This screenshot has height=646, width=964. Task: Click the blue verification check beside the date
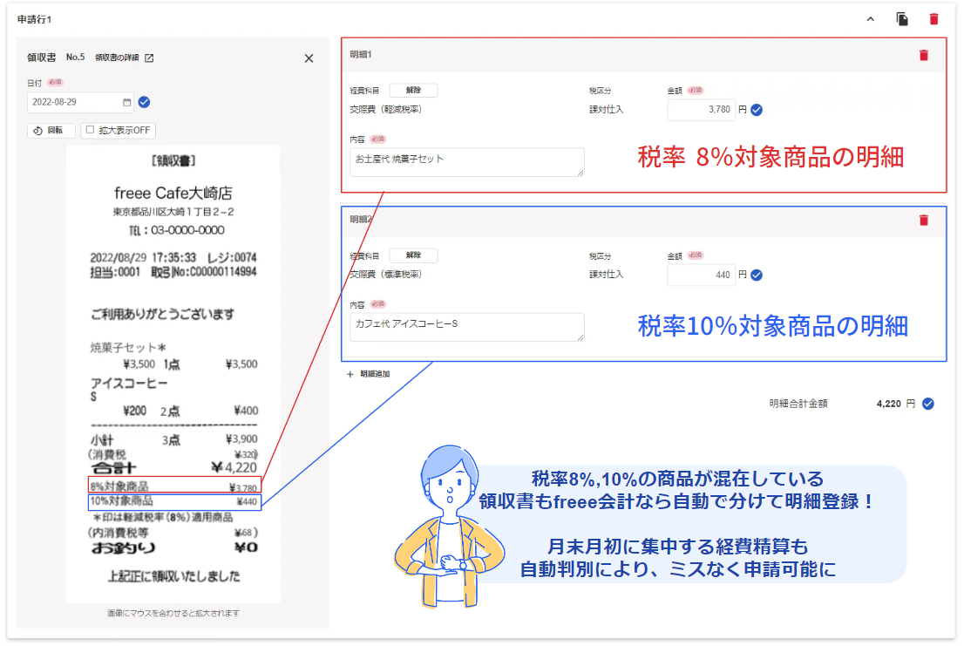point(144,102)
